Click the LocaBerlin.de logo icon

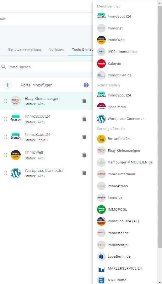tap(101, 257)
